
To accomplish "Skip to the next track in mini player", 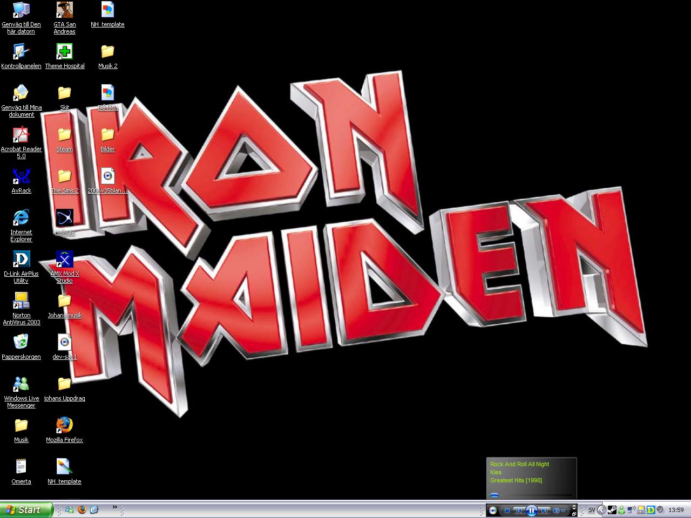I will pyautogui.click(x=544, y=510).
